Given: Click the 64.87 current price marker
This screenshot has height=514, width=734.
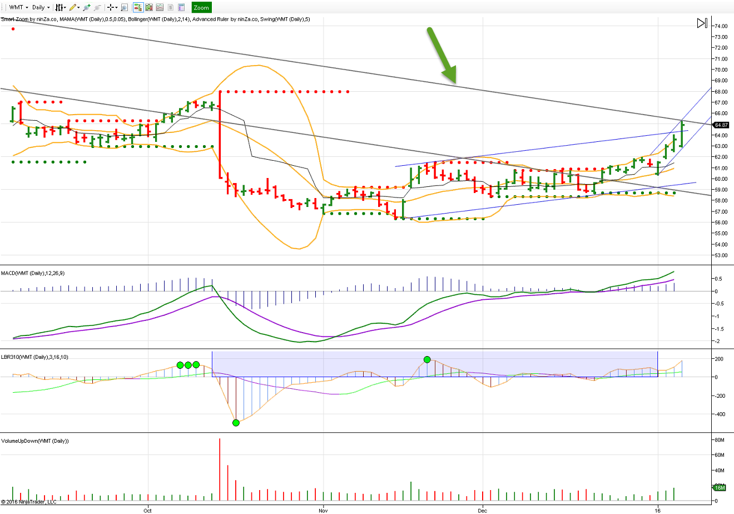Looking at the screenshot, I should pos(721,125).
